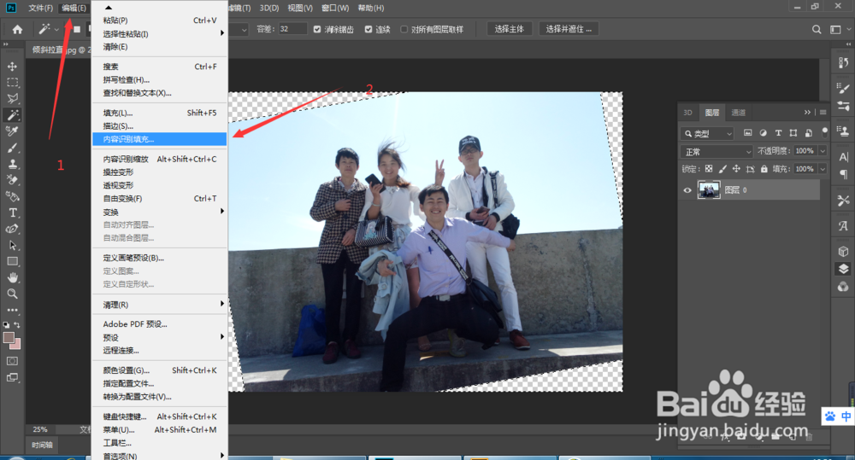Choose 填充(L)... menu item
Image resolution: width=855 pixels, height=460 pixels.
pos(159,114)
